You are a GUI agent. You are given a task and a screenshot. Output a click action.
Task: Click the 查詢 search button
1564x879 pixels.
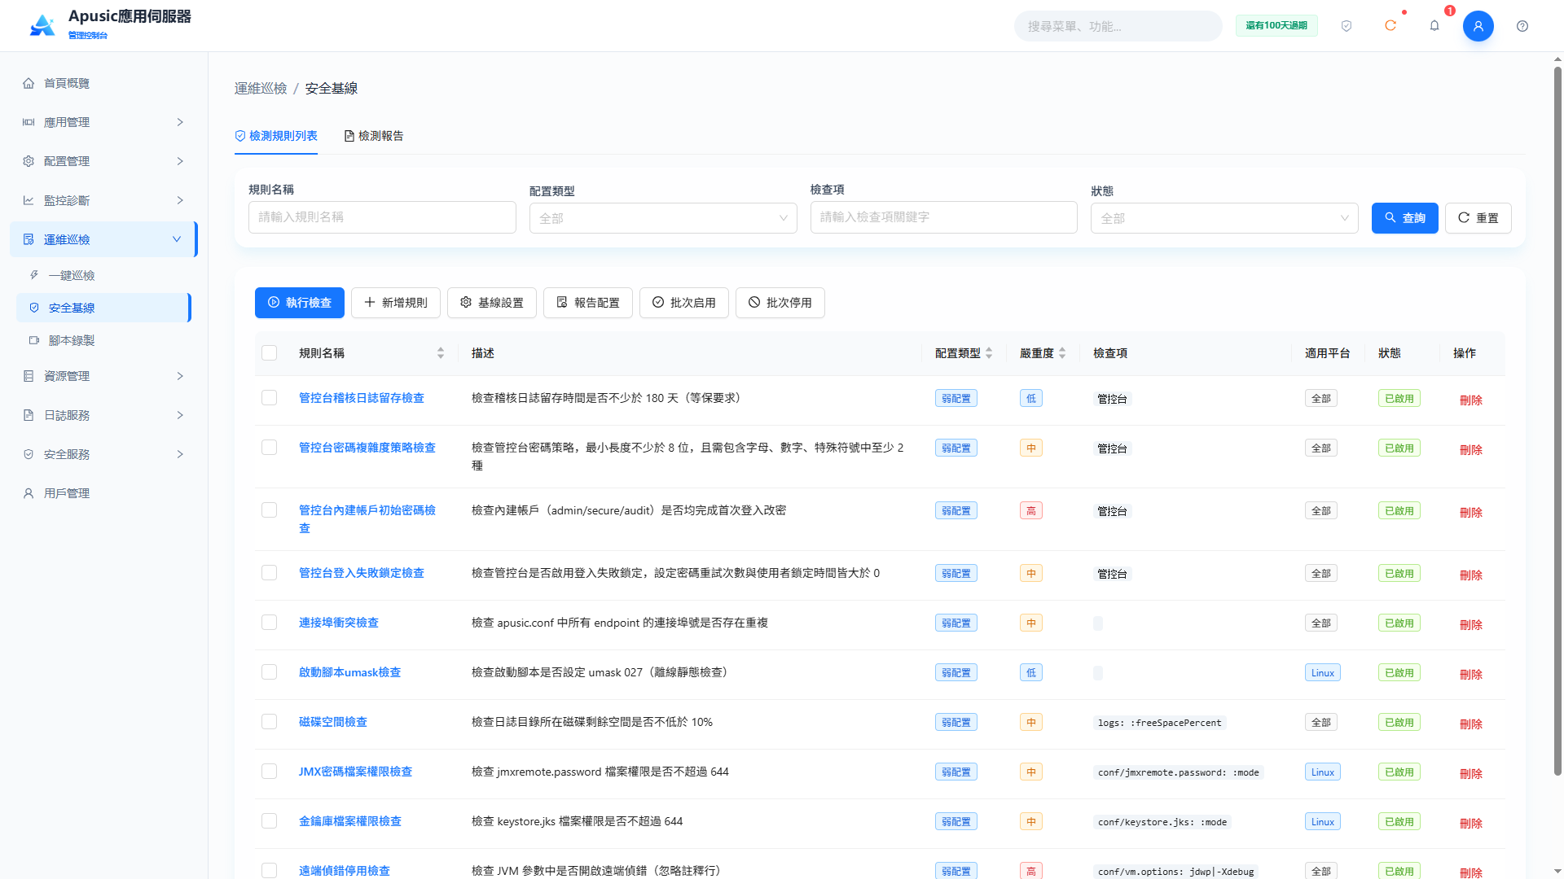[1405, 218]
